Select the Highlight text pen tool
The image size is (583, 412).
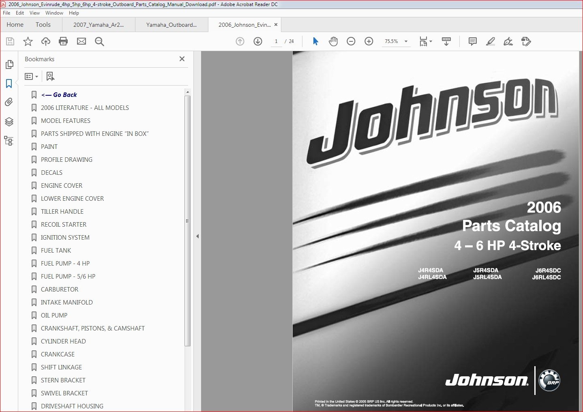(491, 41)
